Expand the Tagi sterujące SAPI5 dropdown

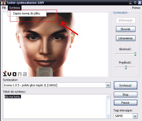click(135, 116)
